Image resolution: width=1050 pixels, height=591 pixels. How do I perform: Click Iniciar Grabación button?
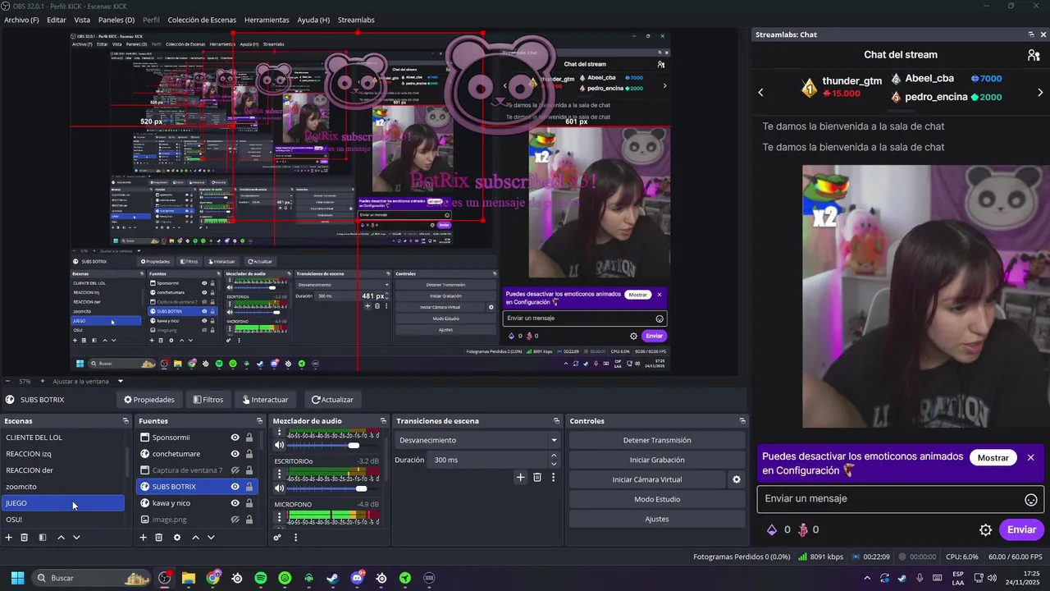[657, 460]
